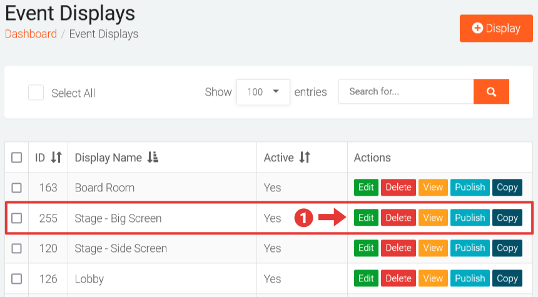Image resolution: width=538 pixels, height=297 pixels.
Task: Sort by Active column arrows icon
Action: (x=305, y=158)
